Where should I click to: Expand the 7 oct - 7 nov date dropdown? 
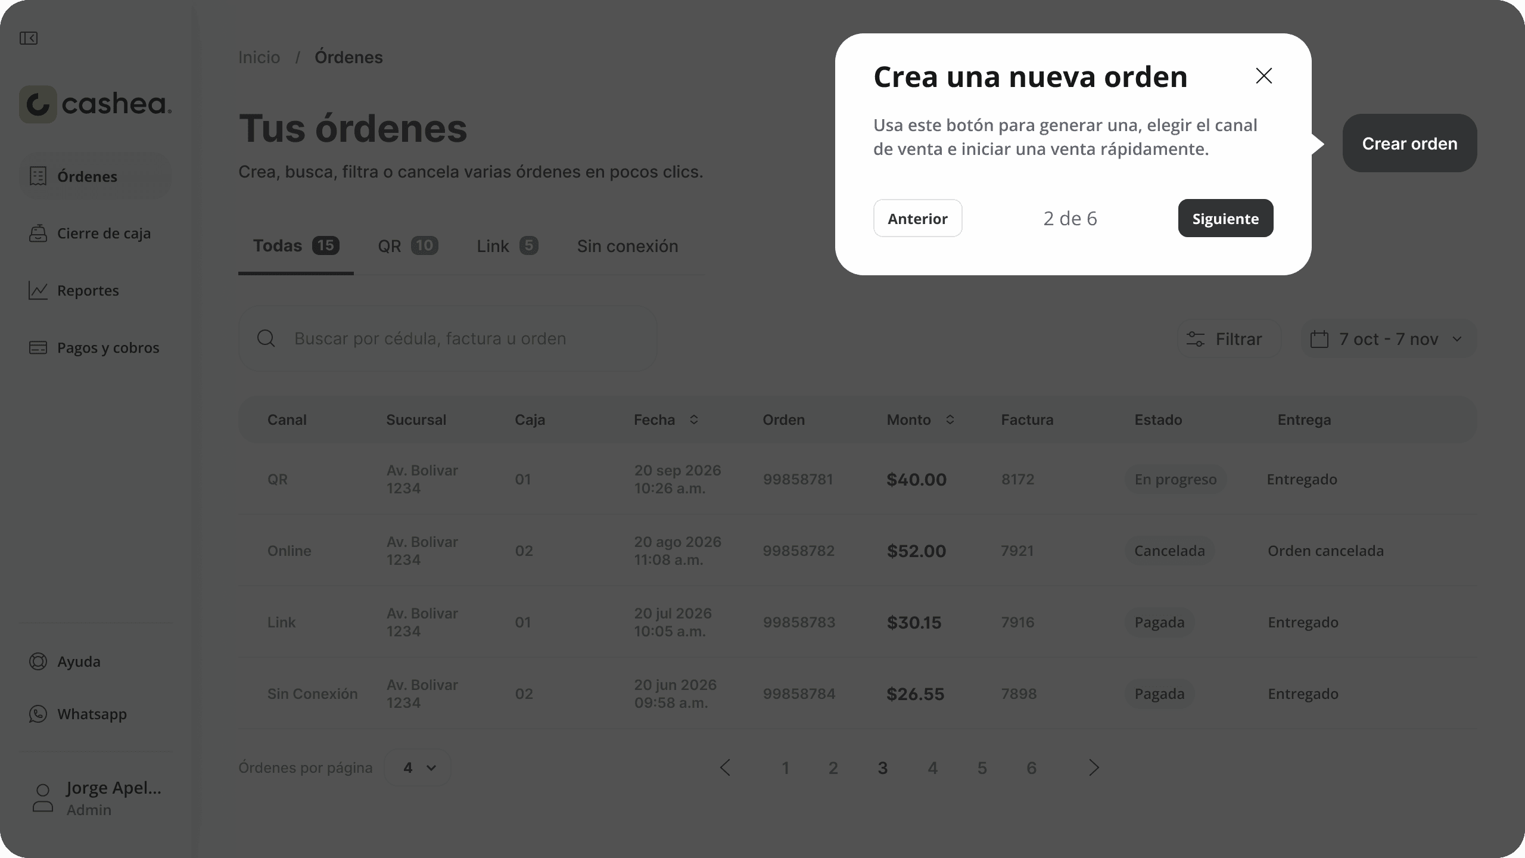click(x=1389, y=339)
